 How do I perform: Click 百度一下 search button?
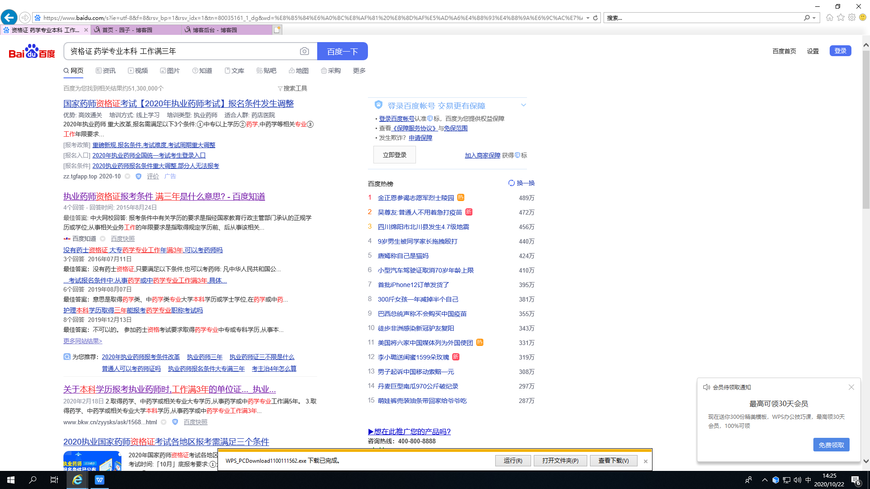(342, 52)
